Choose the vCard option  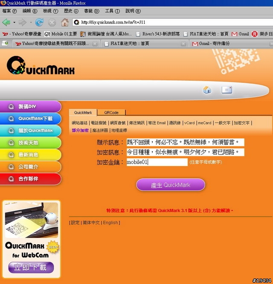[189, 123]
